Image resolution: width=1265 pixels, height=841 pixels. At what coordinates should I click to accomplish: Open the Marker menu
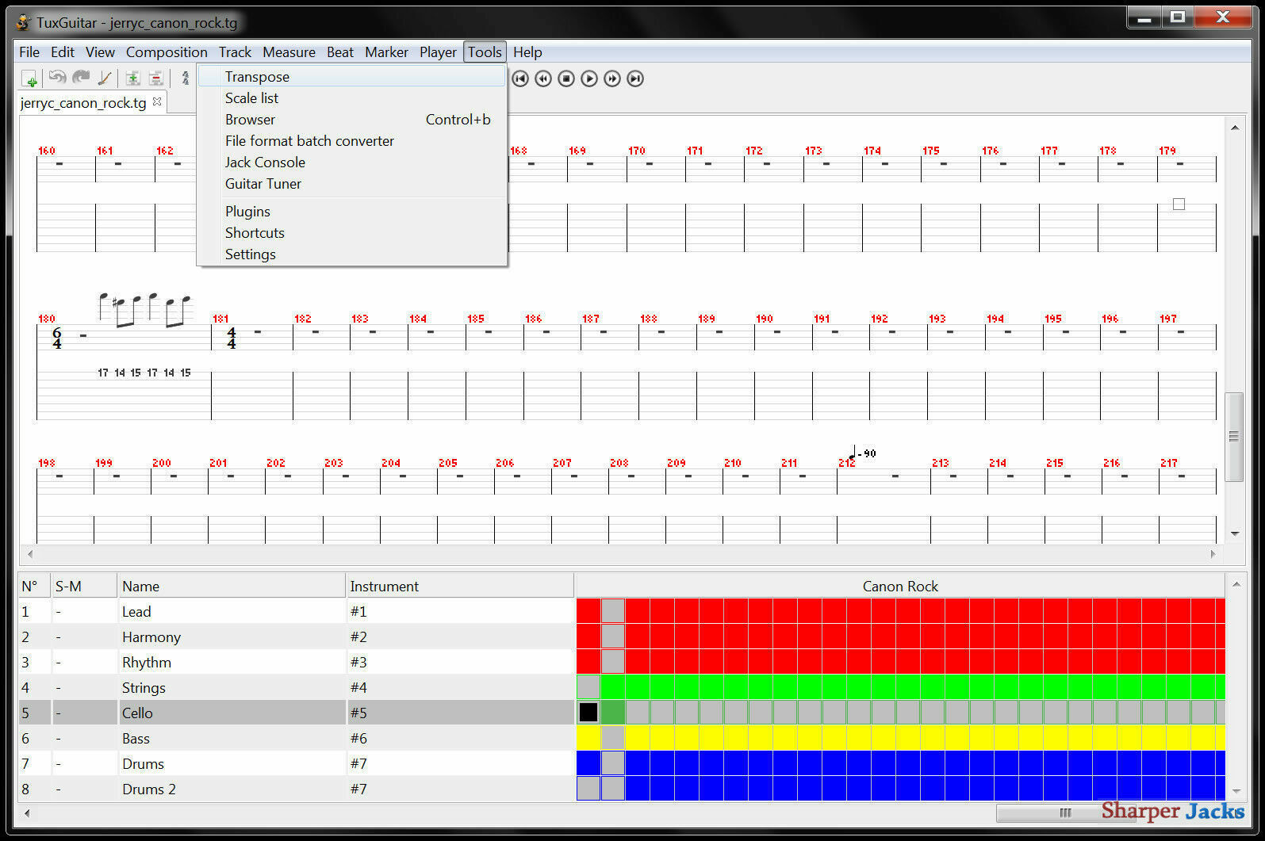point(386,52)
